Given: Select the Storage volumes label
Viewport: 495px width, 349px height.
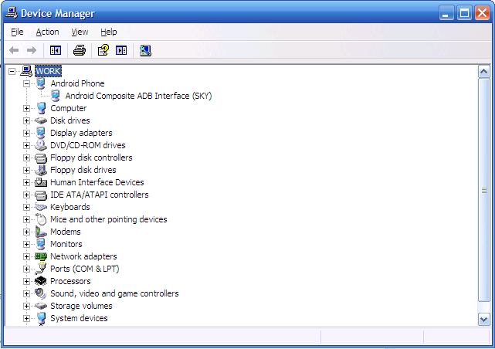Looking at the screenshot, I should [x=81, y=306].
